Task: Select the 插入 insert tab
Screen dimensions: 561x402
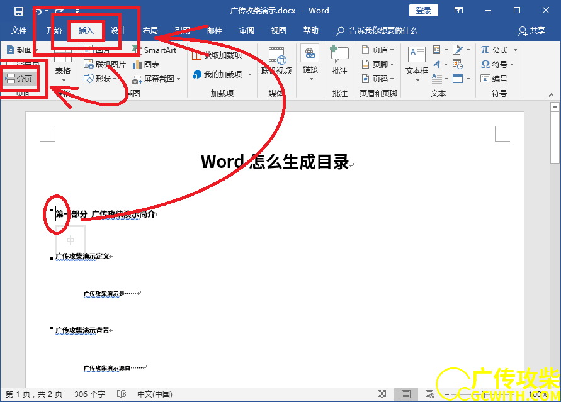Action: (86, 31)
